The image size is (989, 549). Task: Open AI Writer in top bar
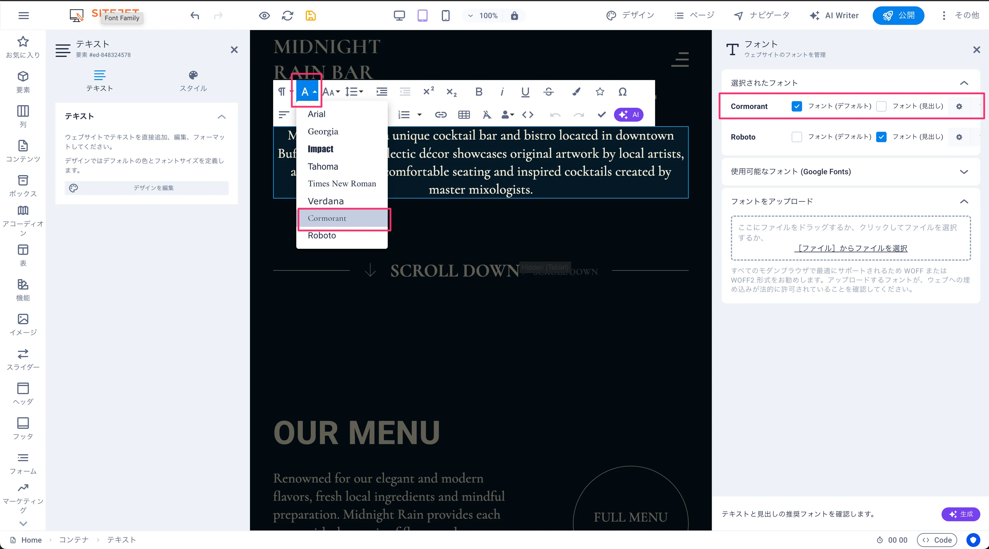click(834, 16)
